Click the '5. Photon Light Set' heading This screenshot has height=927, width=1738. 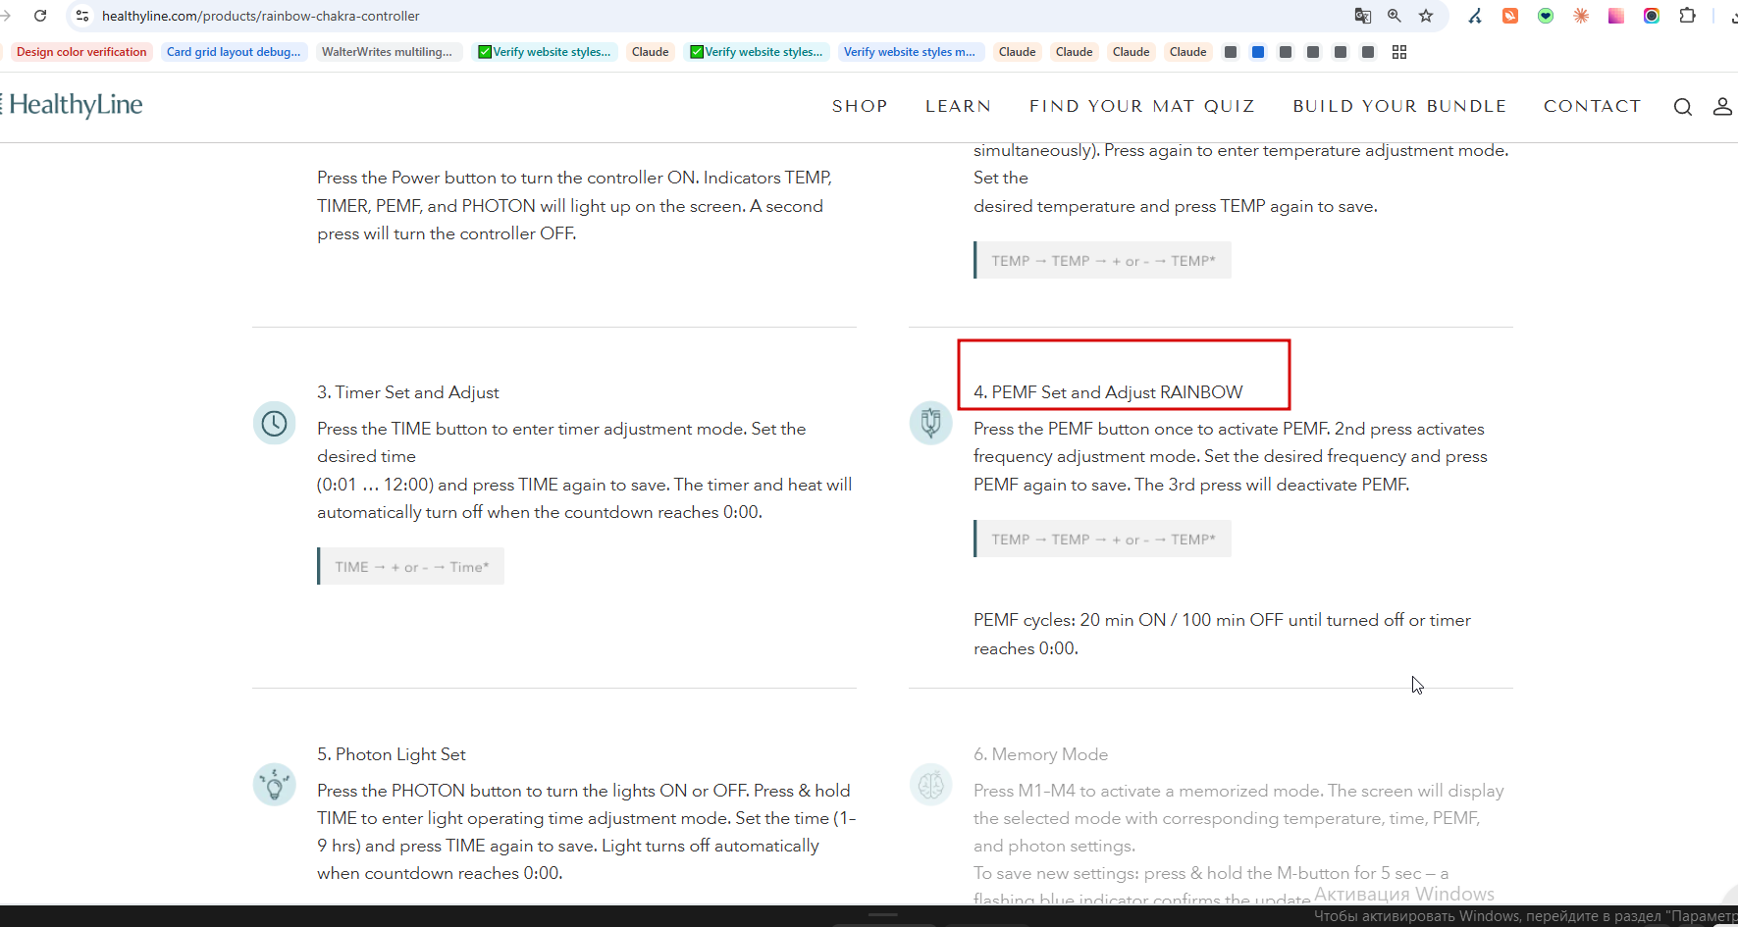pyautogui.click(x=391, y=754)
